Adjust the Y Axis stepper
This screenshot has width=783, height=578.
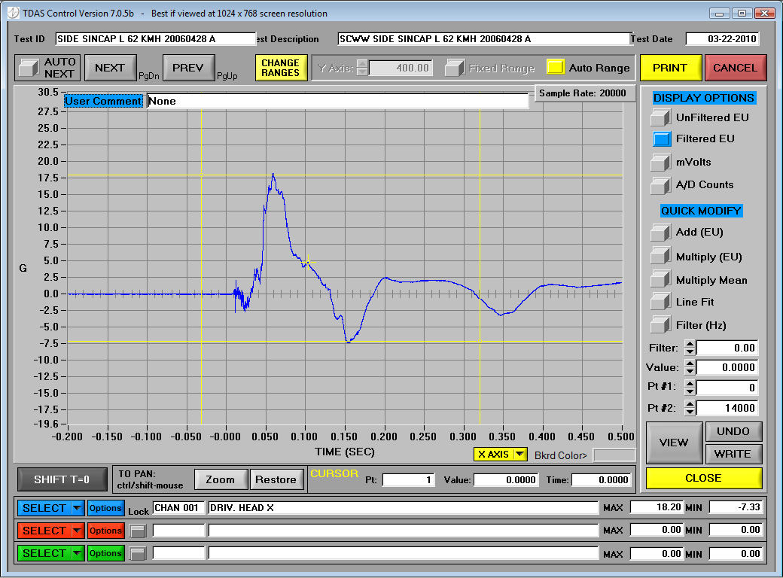363,68
